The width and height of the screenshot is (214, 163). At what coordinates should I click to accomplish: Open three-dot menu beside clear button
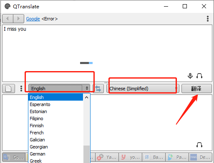tap(21, 89)
